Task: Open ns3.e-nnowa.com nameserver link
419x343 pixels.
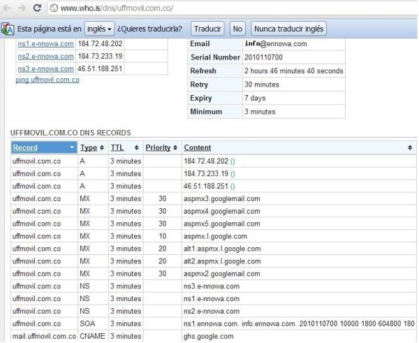Action: (x=45, y=69)
